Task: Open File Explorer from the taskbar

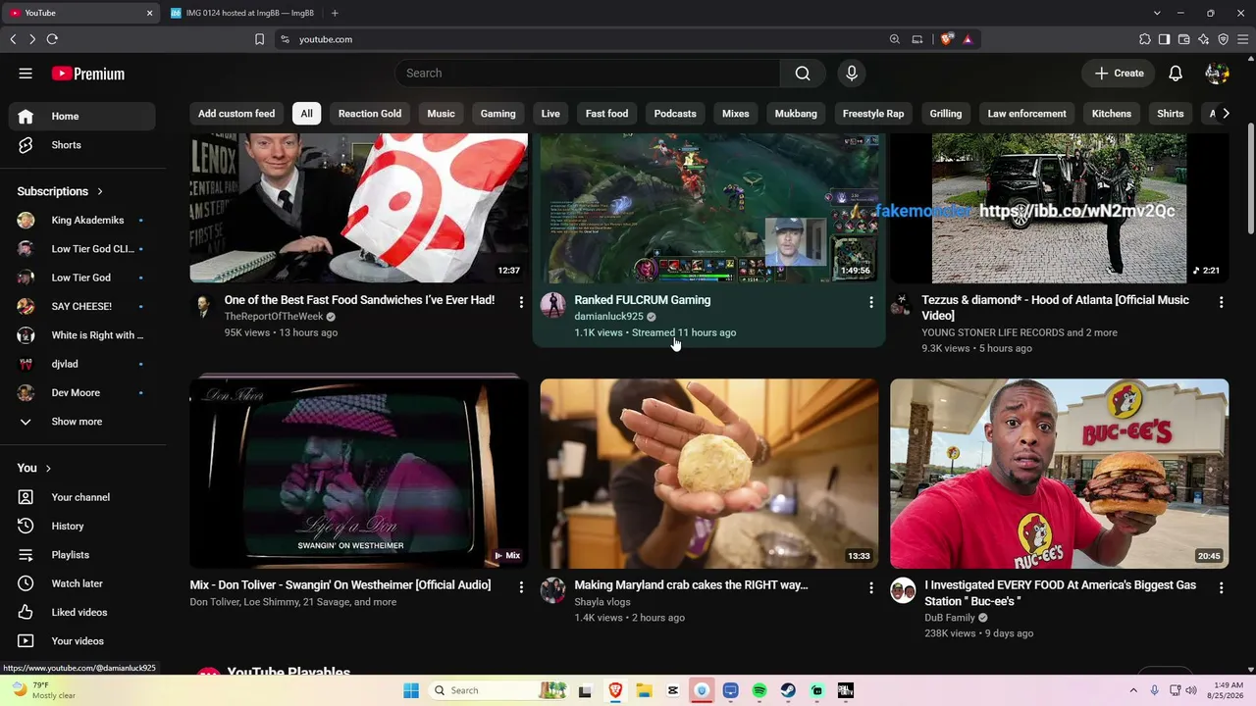Action: (645, 690)
